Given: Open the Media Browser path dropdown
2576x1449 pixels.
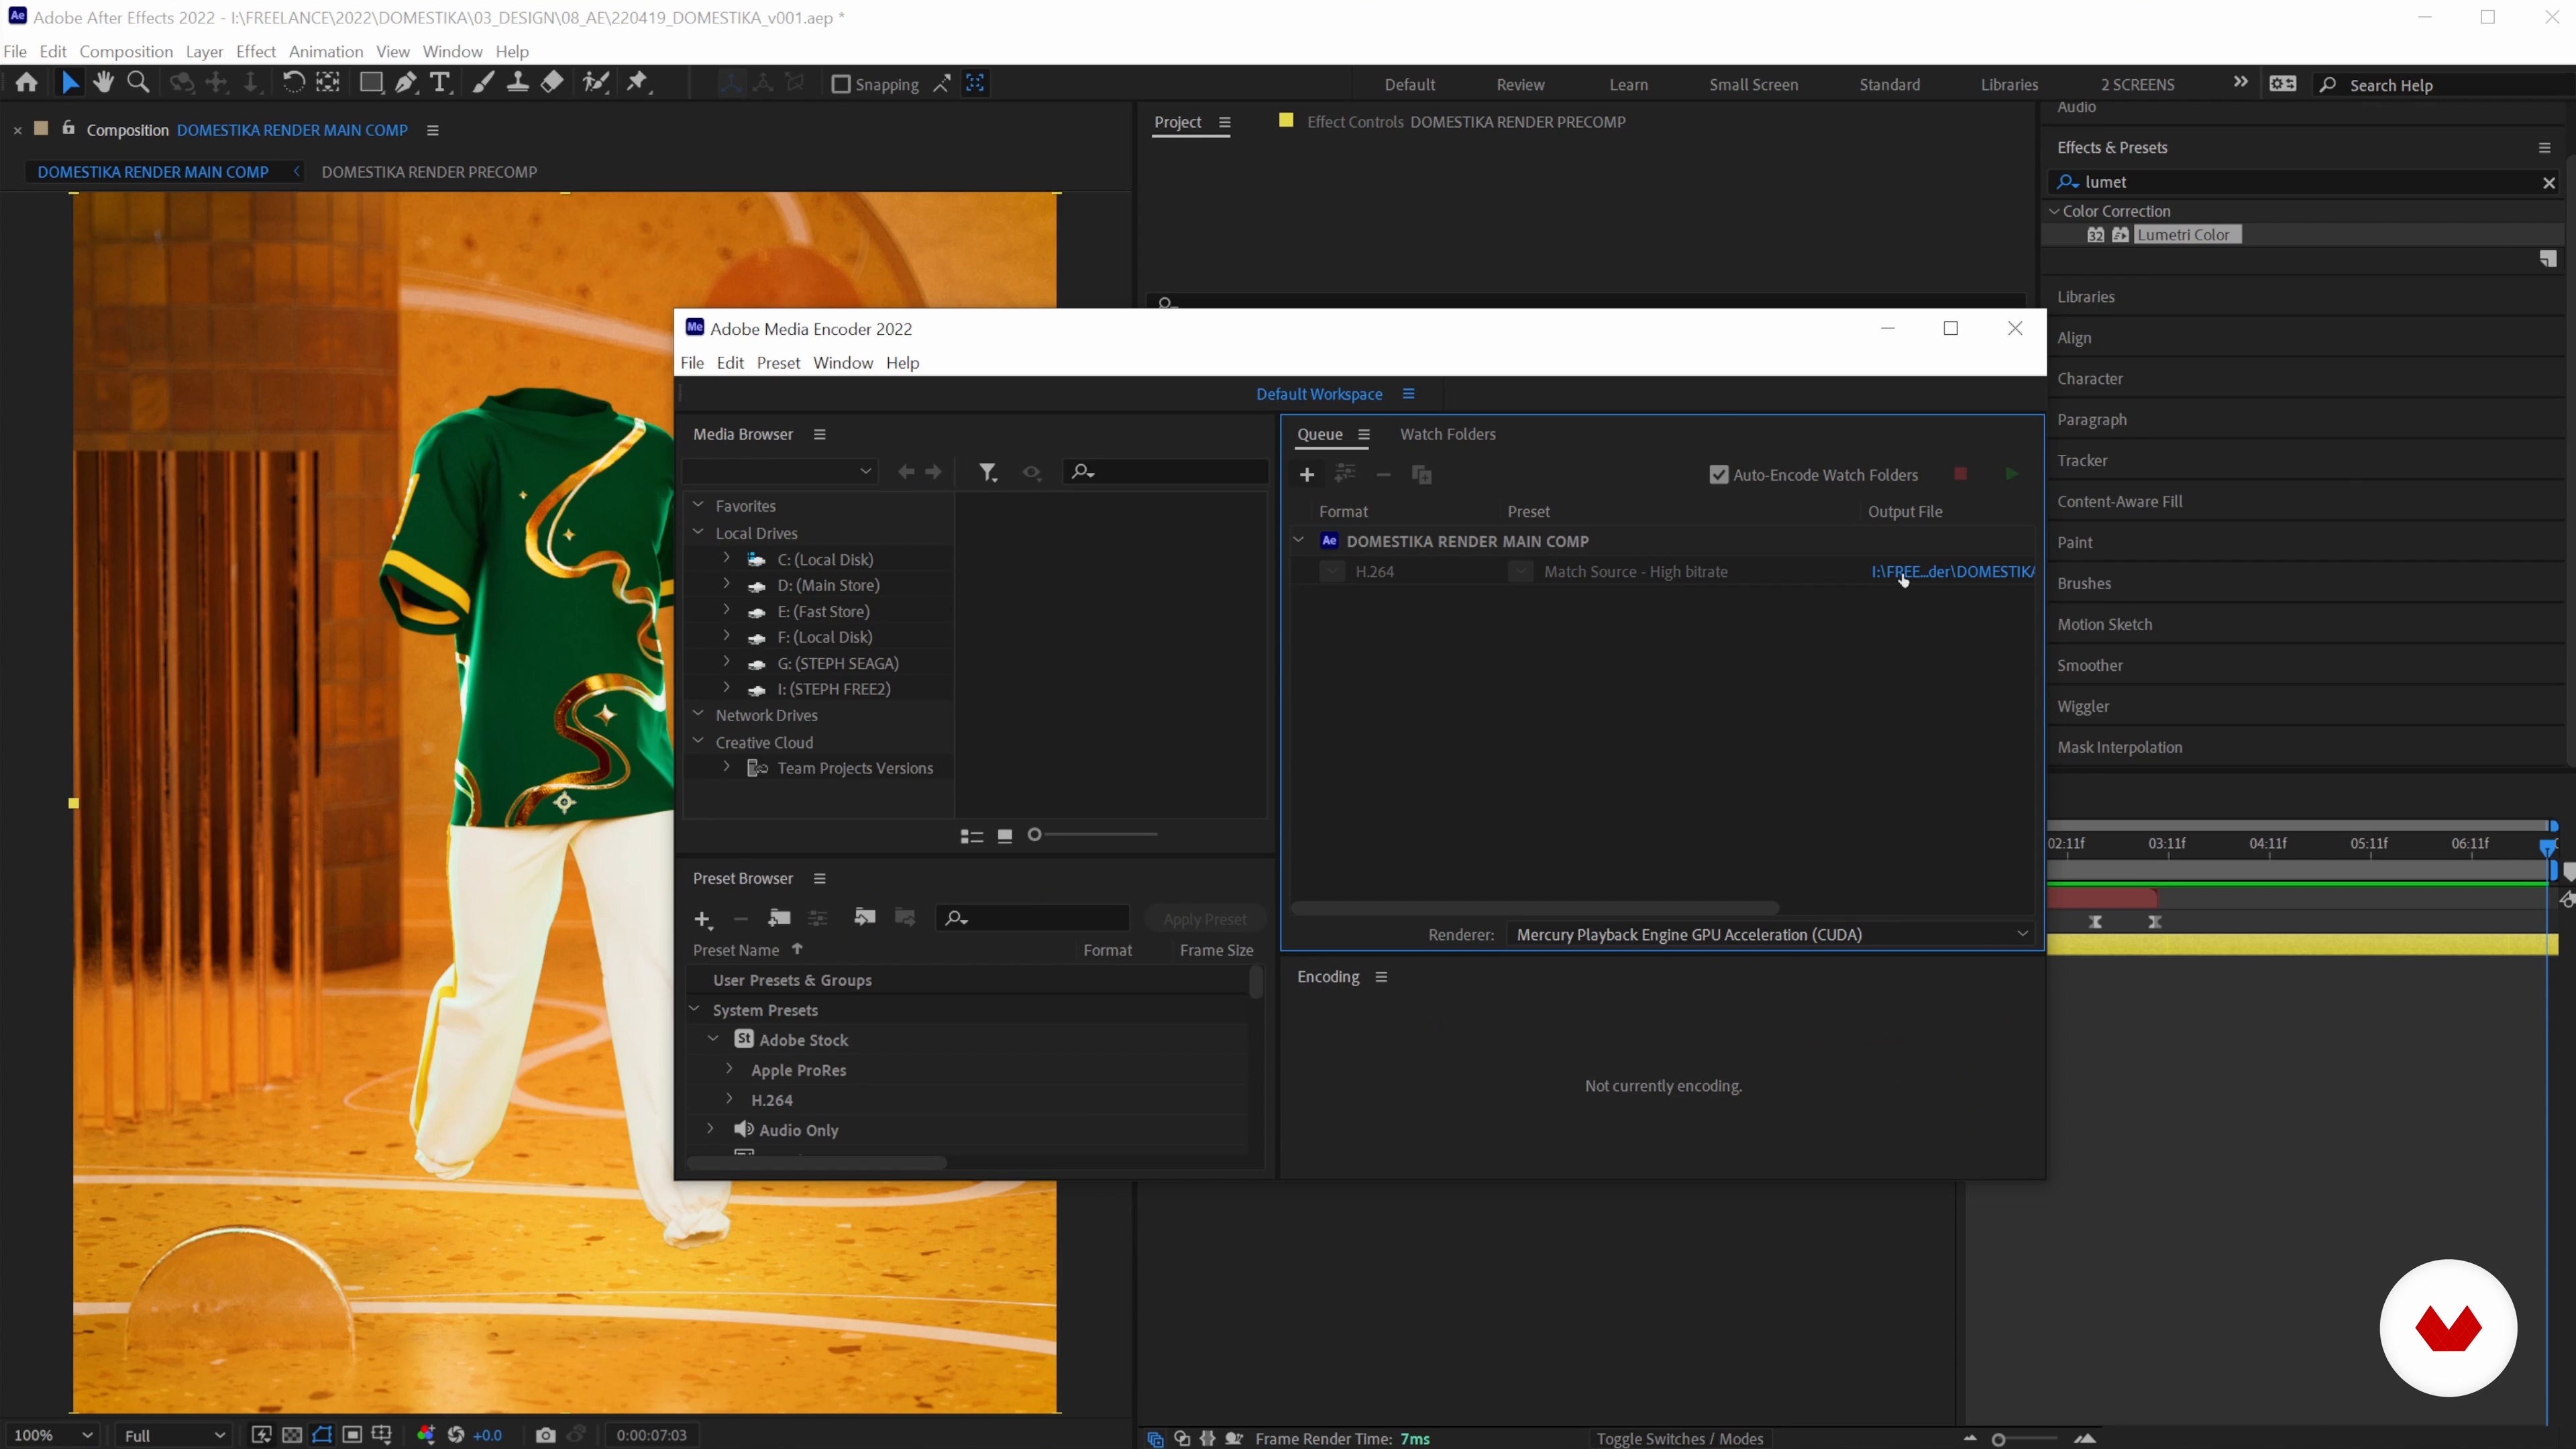Looking at the screenshot, I should click(780, 471).
